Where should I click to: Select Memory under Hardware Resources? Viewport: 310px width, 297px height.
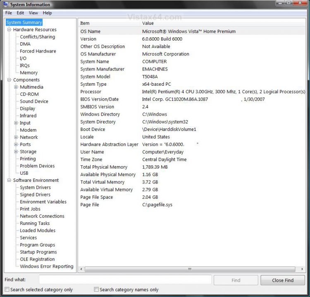point(29,73)
